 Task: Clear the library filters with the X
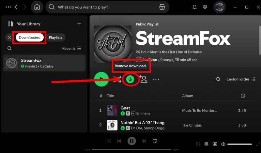[x=9, y=38]
